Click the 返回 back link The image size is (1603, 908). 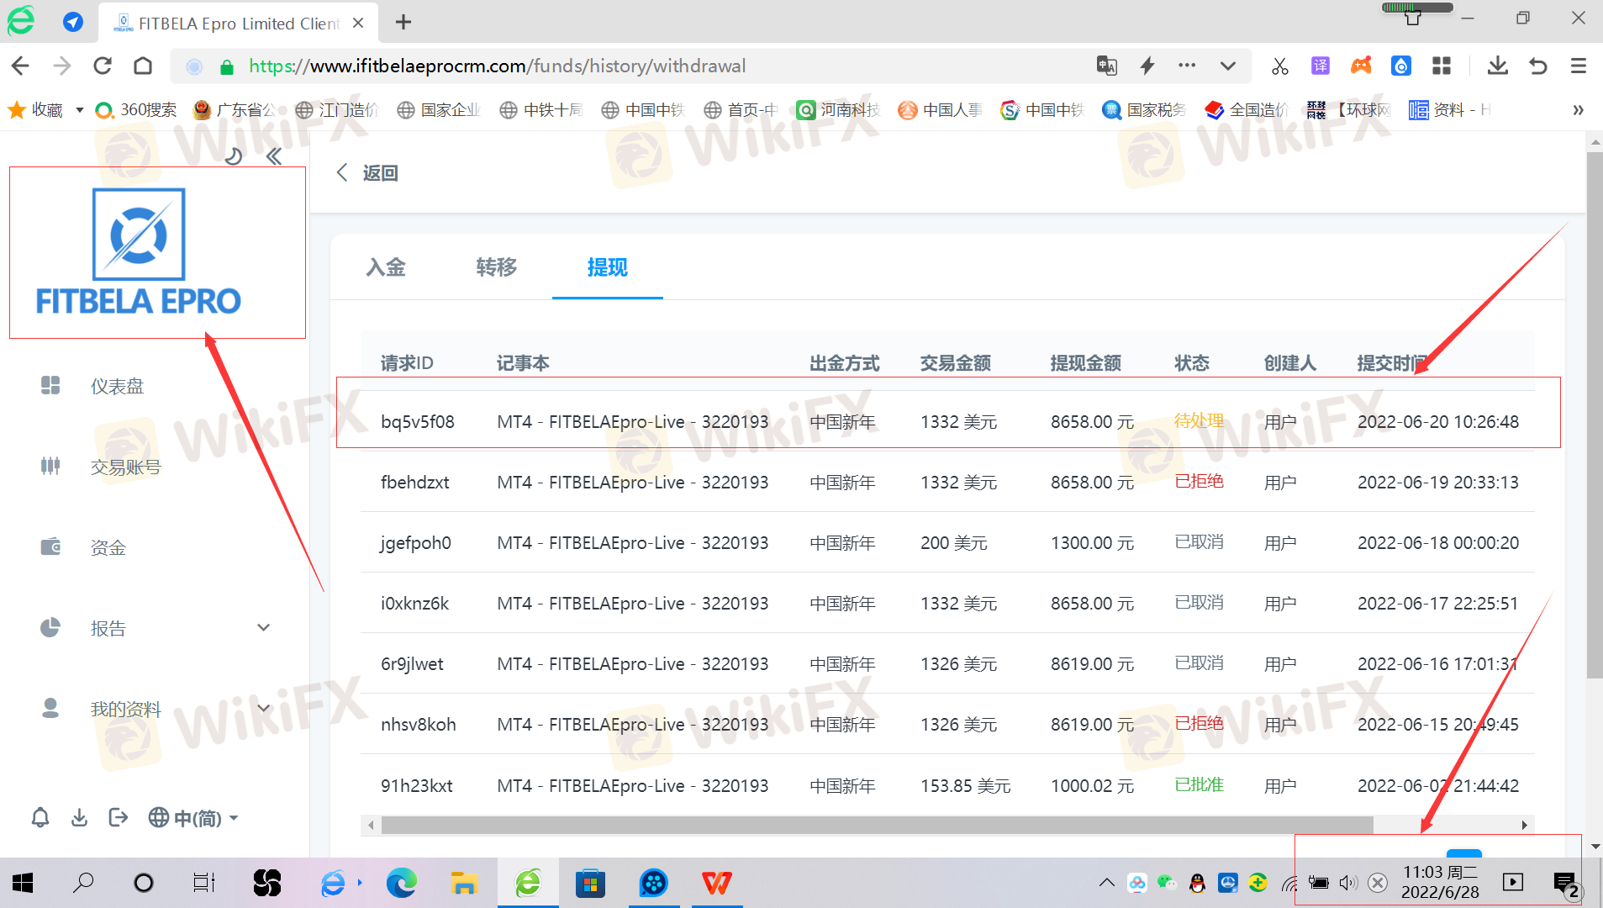(368, 173)
